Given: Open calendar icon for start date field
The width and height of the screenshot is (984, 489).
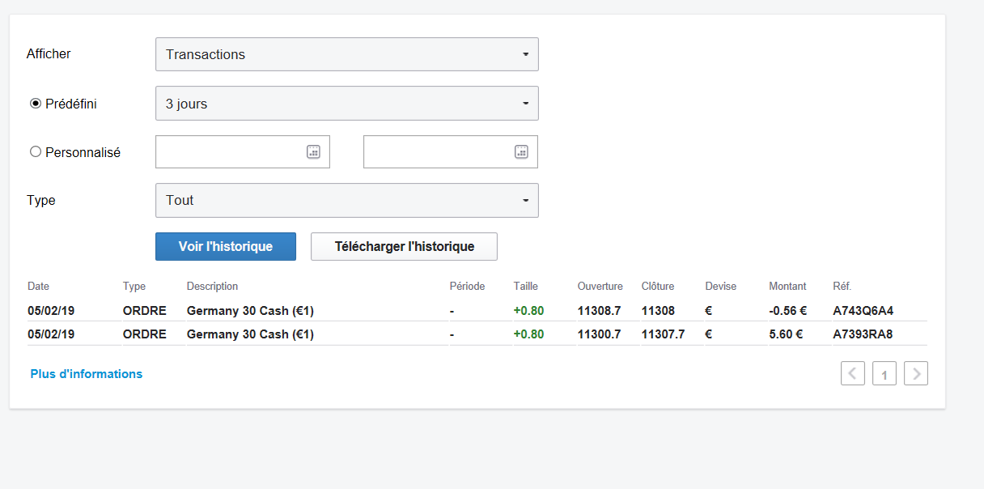Looking at the screenshot, I should tap(313, 151).
